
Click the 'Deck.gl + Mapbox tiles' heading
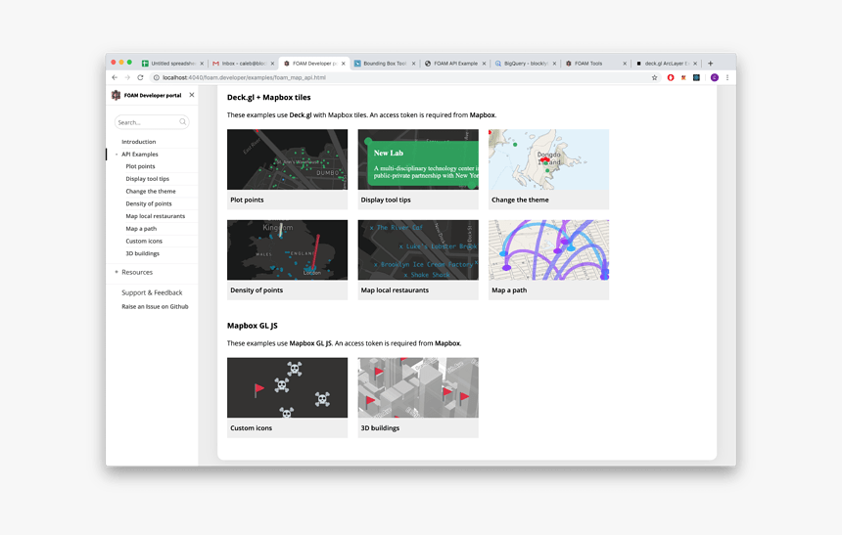(269, 97)
